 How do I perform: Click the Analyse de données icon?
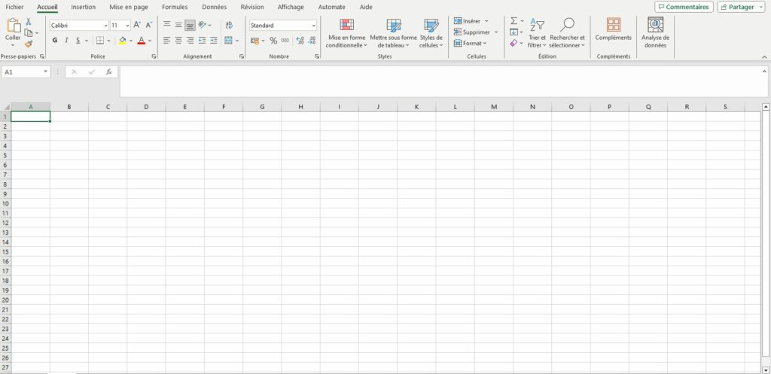pyautogui.click(x=655, y=25)
